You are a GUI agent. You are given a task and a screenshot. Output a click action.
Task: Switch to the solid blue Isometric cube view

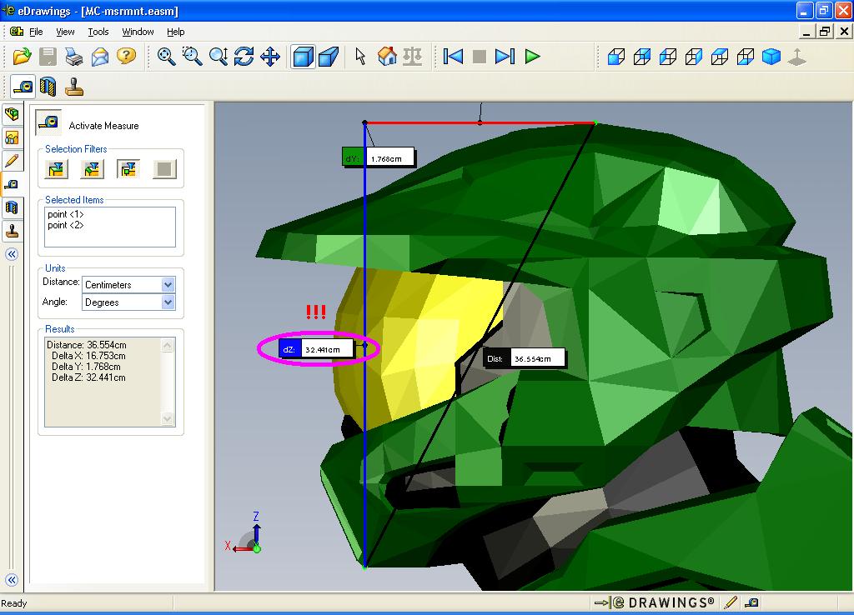pyautogui.click(x=771, y=57)
